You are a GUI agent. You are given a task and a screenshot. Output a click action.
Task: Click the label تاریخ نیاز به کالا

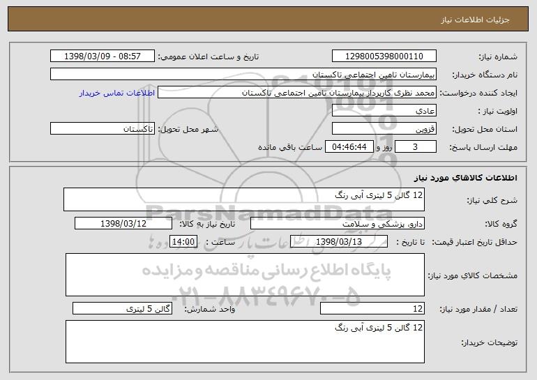(x=207, y=225)
